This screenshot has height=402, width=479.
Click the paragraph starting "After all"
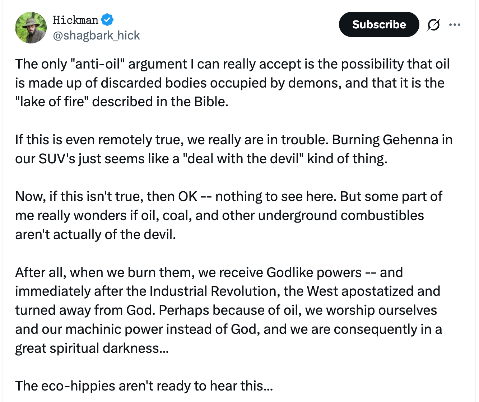coord(228,310)
